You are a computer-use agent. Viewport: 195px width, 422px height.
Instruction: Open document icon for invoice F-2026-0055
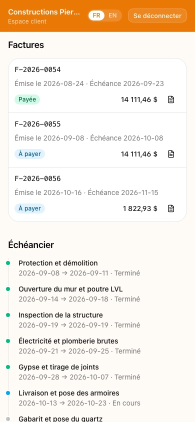click(171, 154)
